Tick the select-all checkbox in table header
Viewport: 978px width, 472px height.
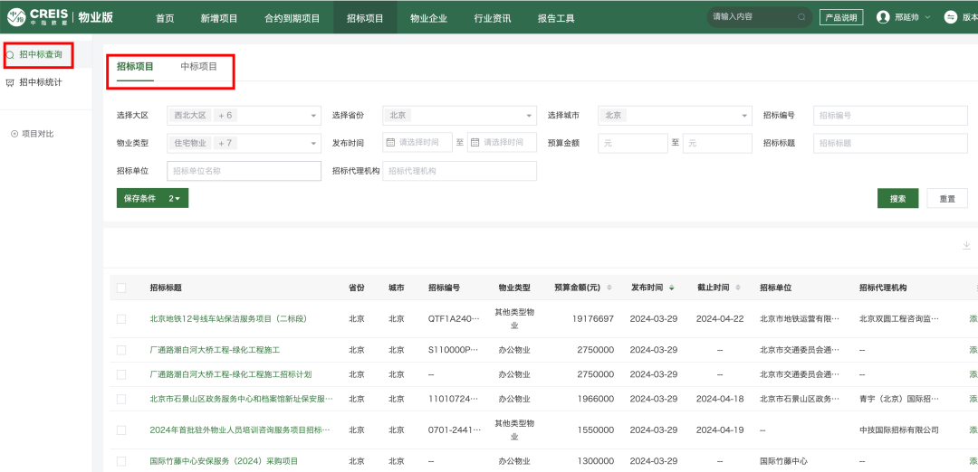121,288
